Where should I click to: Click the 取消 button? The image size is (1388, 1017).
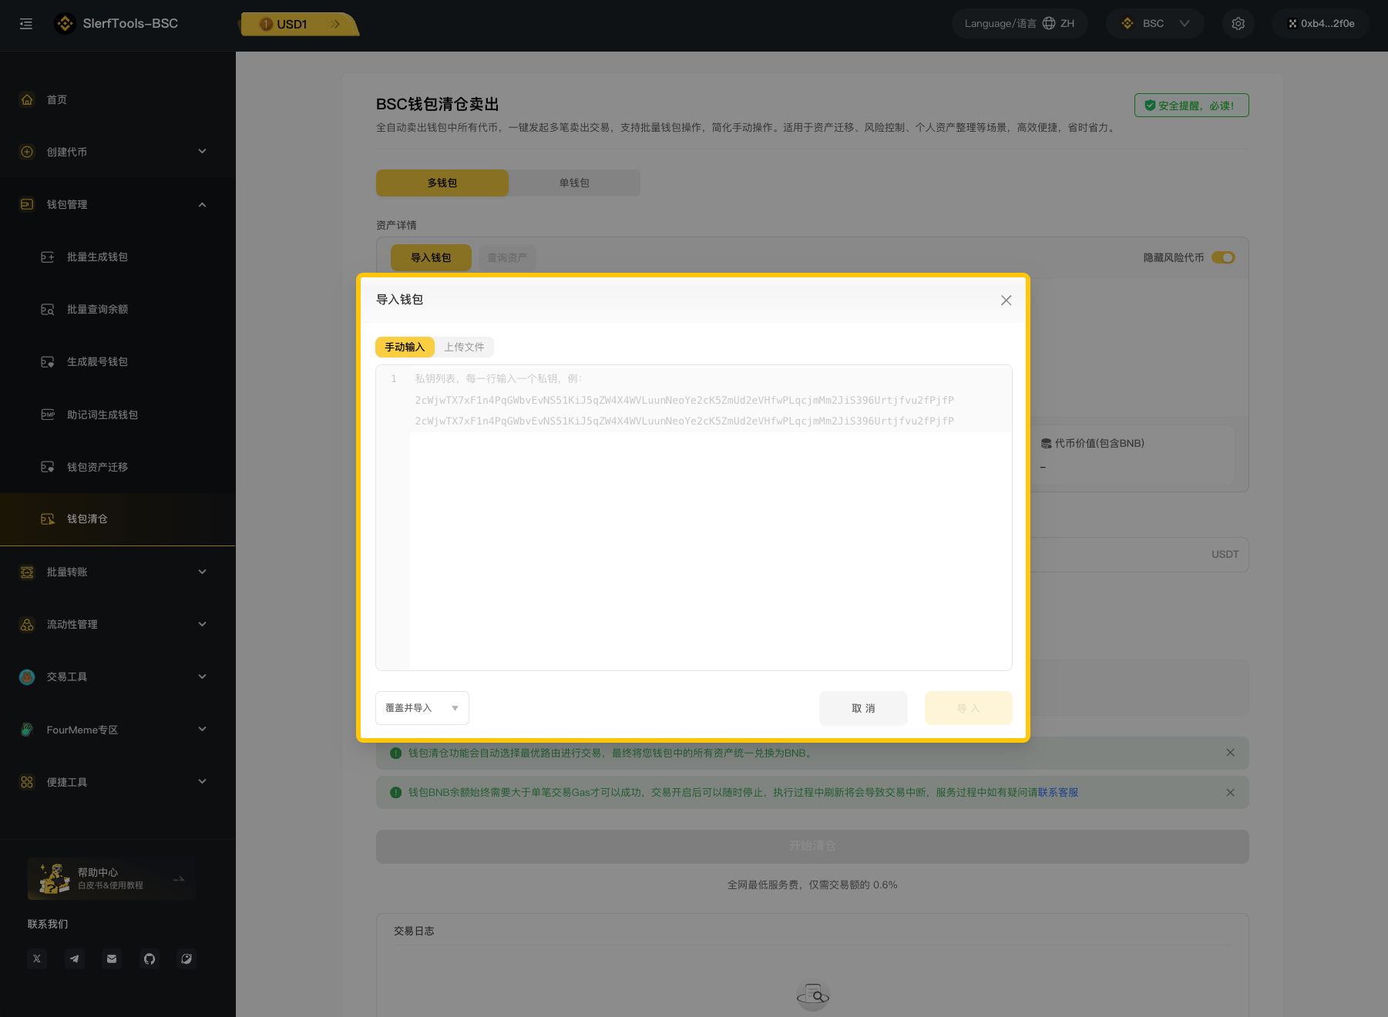tap(863, 708)
